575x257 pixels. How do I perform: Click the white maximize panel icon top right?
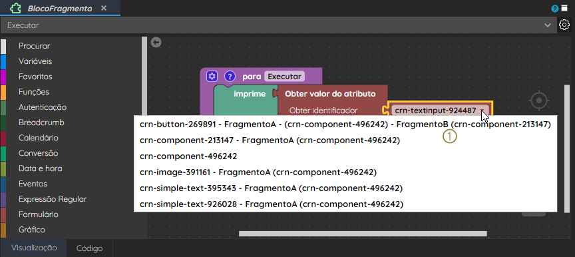564,9
